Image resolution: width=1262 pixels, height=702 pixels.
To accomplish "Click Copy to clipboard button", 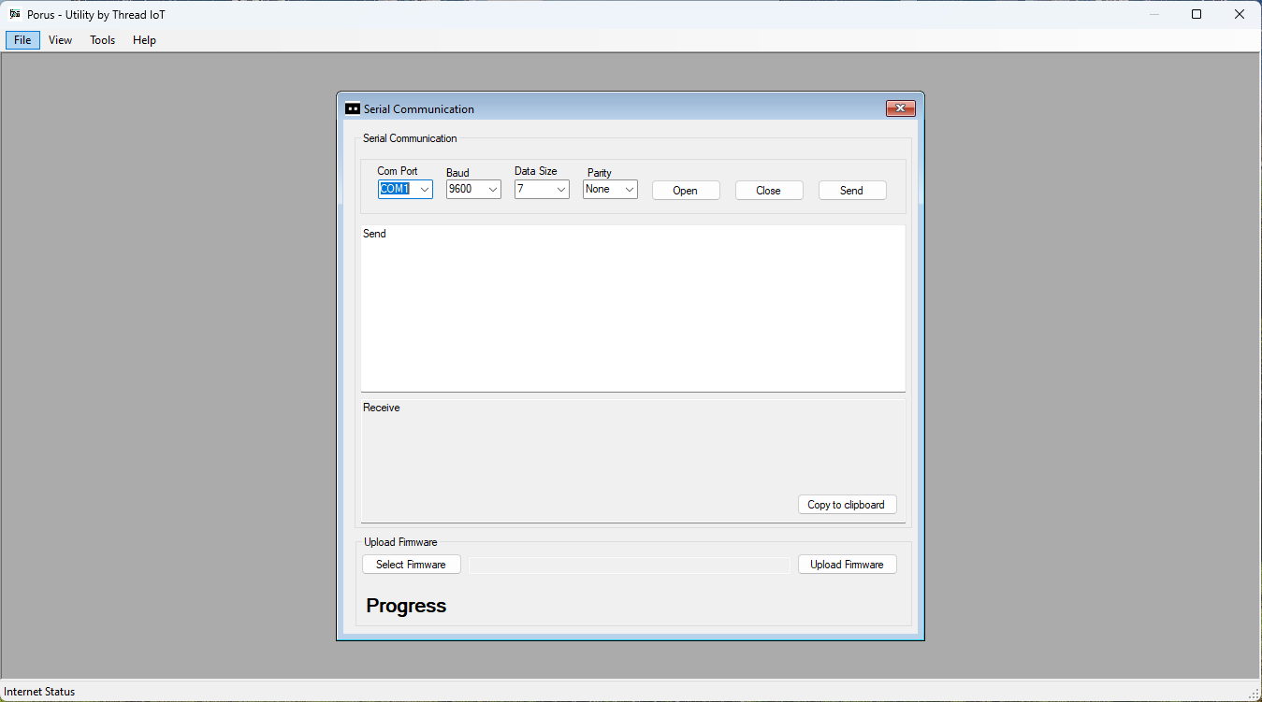I will [x=847, y=505].
